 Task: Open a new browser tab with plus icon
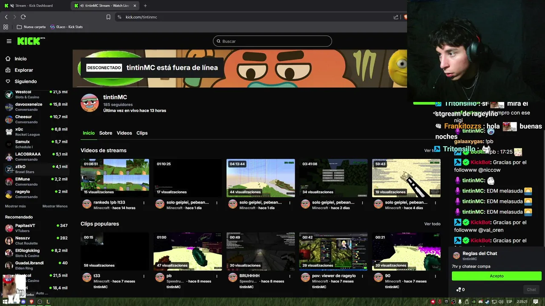click(x=145, y=6)
